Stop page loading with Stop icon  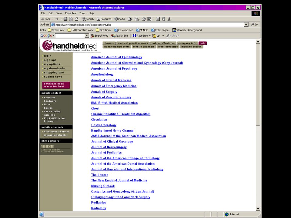click(x=65, y=19)
